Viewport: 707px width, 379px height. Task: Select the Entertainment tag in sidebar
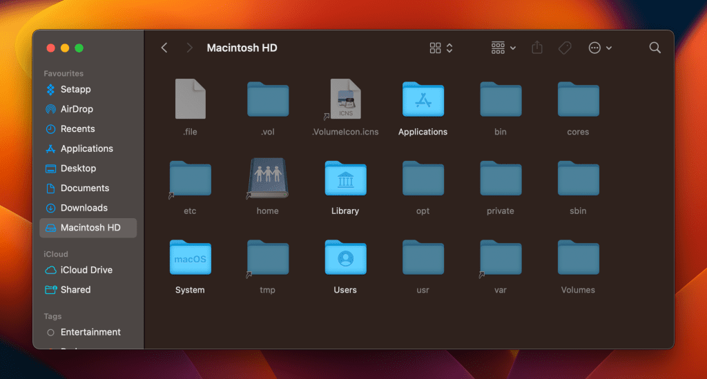click(90, 332)
